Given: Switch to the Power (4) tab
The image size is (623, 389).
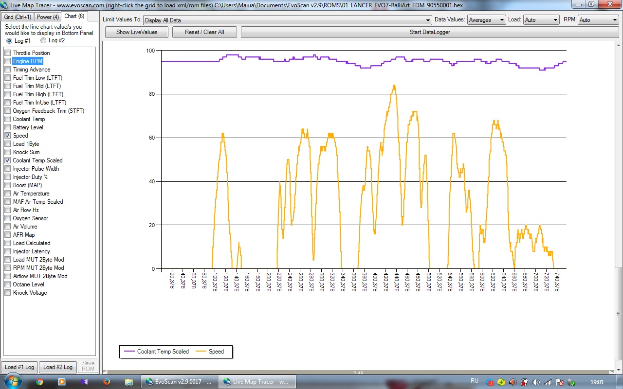Looking at the screenshot, I should click(48, 17).
